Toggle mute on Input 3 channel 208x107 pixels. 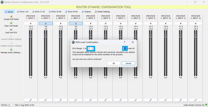pos(61,23)
